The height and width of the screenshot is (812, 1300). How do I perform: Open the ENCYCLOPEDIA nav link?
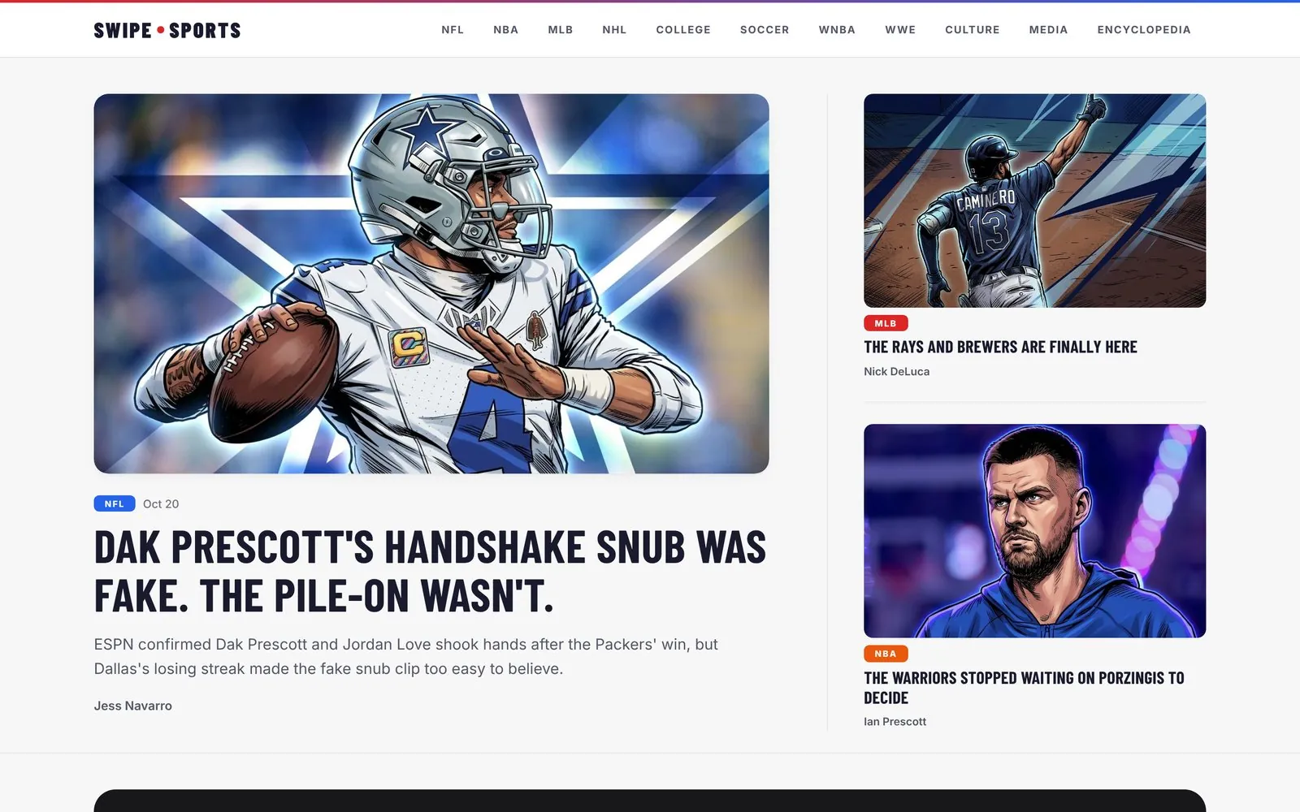(1144, 30)
